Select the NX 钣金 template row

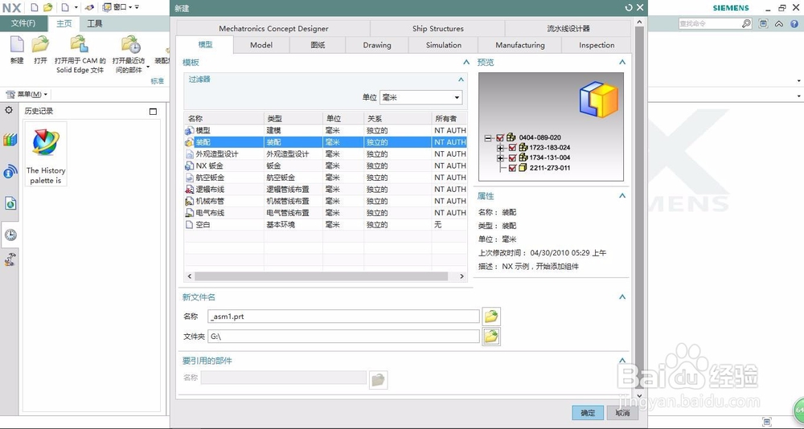click(325, 165)
